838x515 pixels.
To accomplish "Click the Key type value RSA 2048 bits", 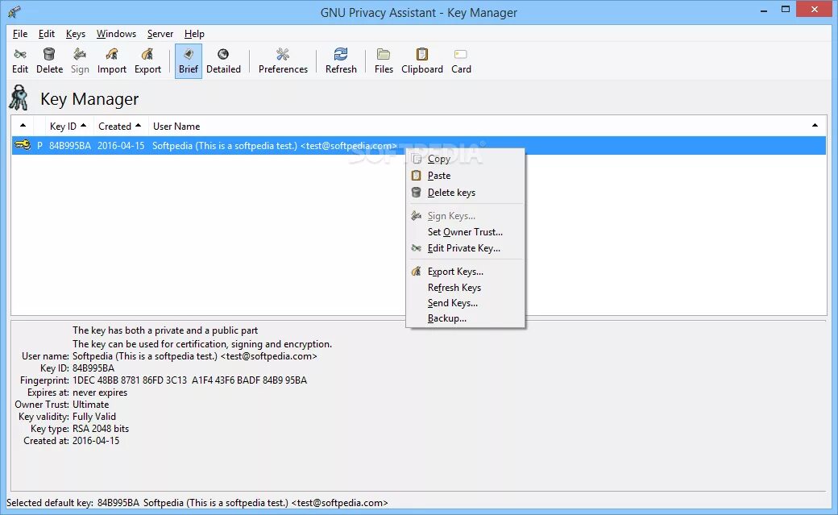I will click(x=101, y=429).
